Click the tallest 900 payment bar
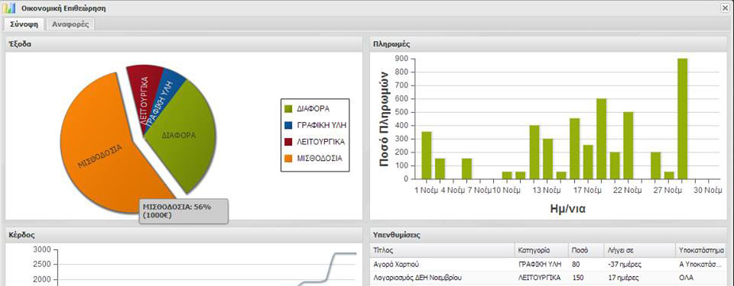 coord(683,119)
